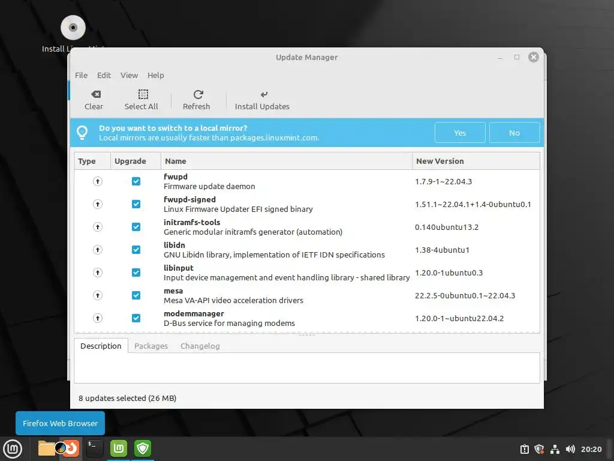Click the green Mint installer taskbar icon

coord(119,448)
